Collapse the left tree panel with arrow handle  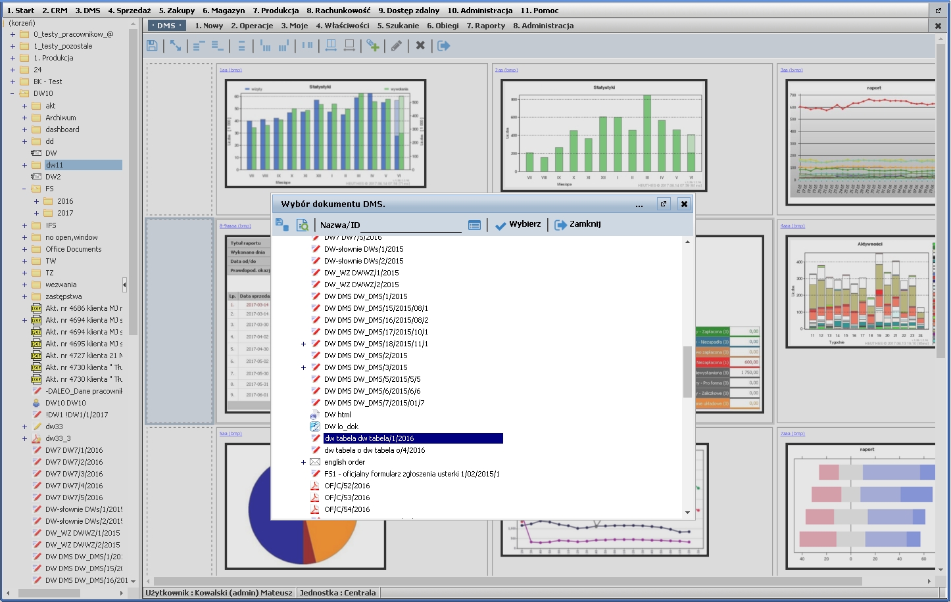tap(124, 285)
